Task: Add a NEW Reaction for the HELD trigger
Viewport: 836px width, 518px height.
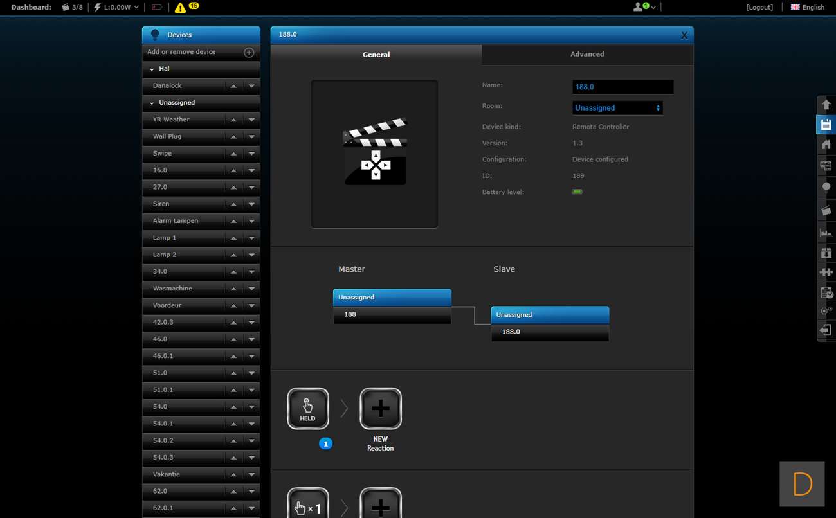Action: [x=381, y=409]
